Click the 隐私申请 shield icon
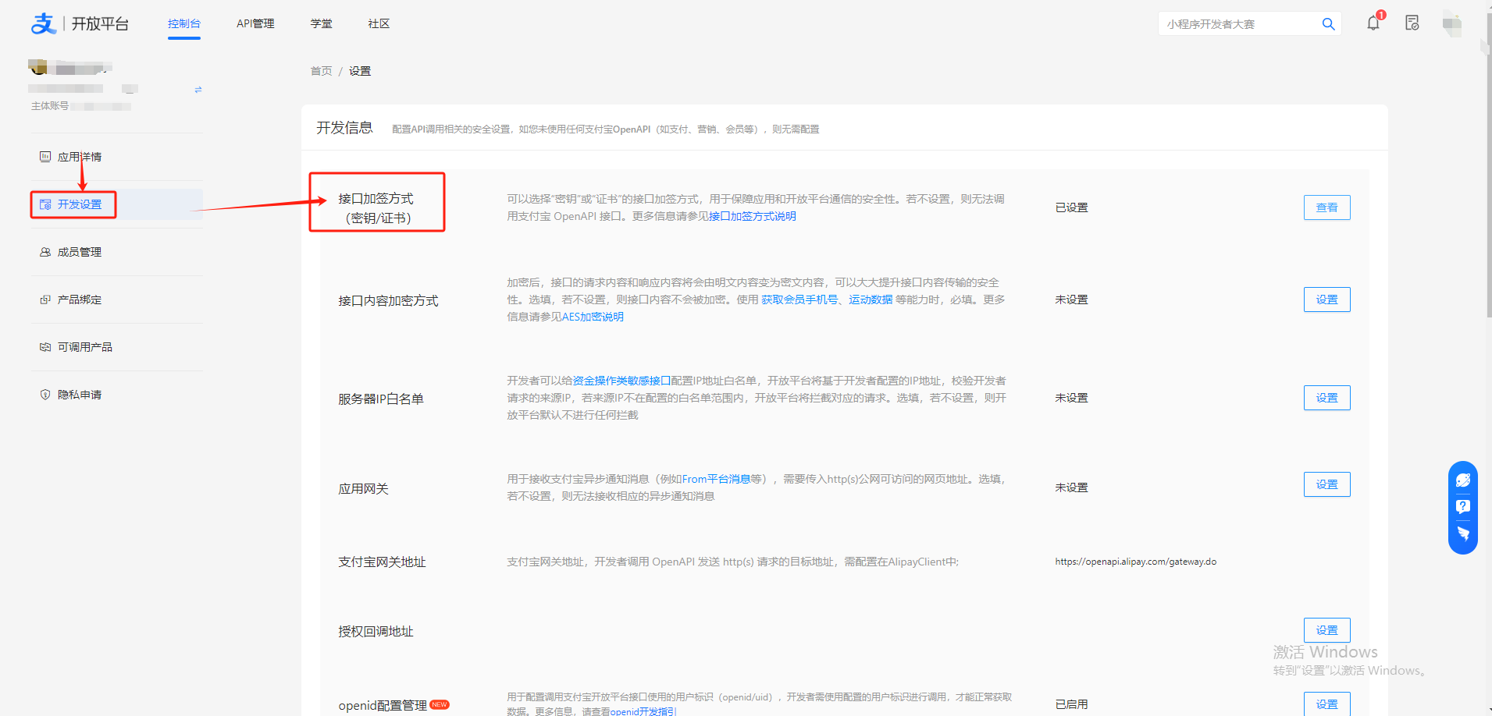The image size is (1492, 716). tap(45, 395)
